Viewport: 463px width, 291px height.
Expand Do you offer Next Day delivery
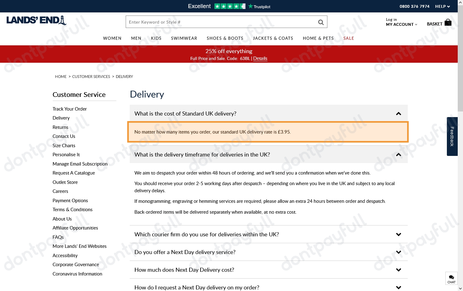(269, 252)
